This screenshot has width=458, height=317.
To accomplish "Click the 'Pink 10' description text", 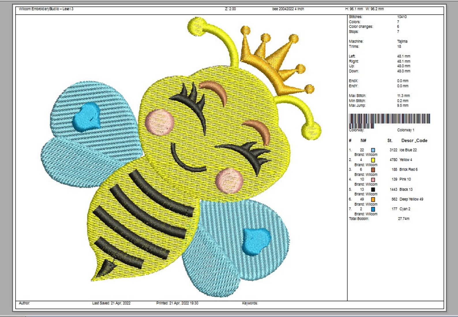I will pos(405,179).
